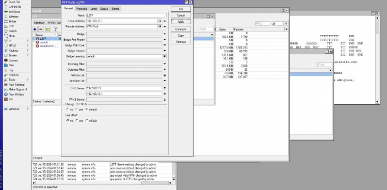Select Change TCP MSS 'default' radio
Viewport: 387px width, 190px height.
[x=86, y=109]
